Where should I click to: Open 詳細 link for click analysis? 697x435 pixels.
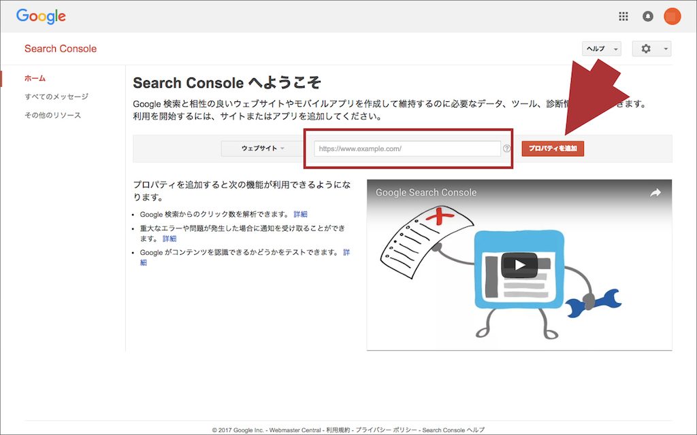300,214
